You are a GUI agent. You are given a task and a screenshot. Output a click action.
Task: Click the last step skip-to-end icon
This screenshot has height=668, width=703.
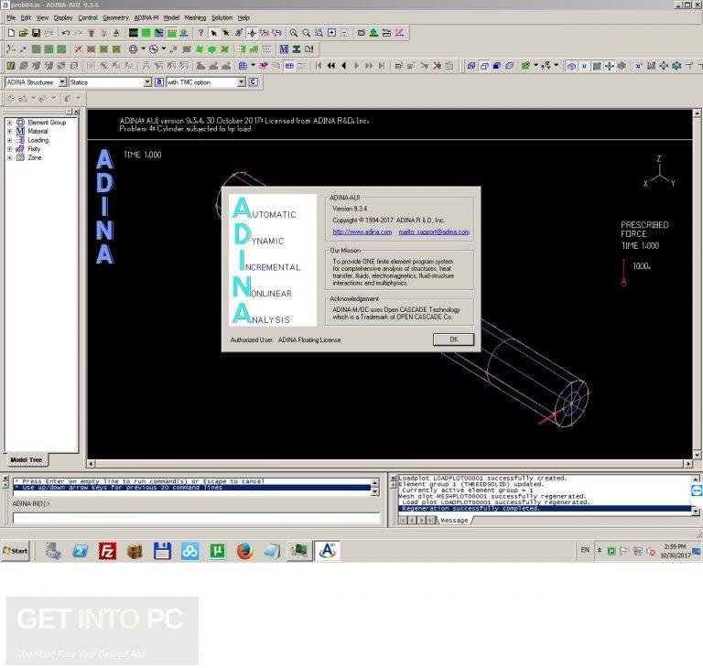(382, 66)
